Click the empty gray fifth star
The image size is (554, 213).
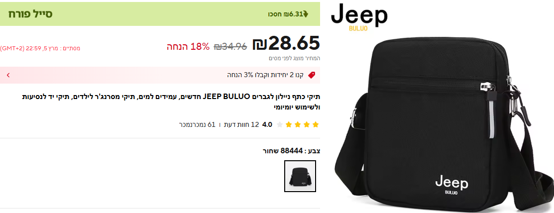coord(279,124)
